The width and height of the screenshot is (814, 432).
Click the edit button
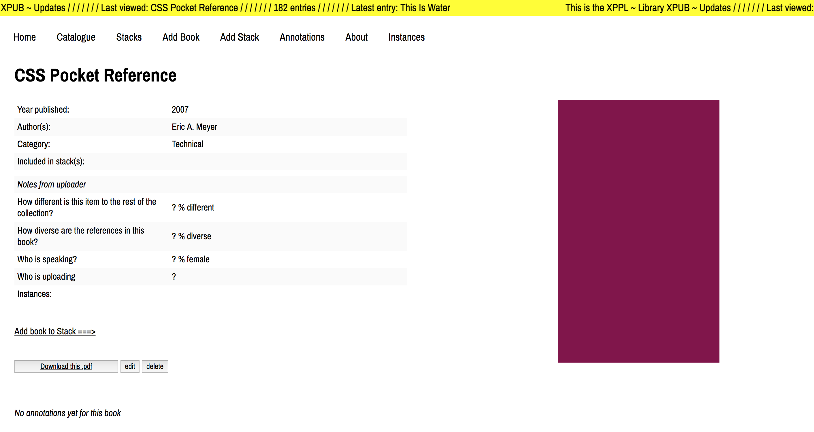pyautogui.click(x=129, y=366)
